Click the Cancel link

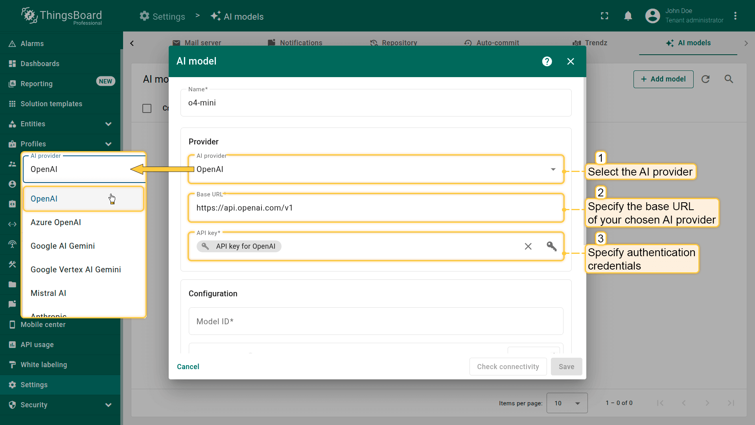point(188,367)
